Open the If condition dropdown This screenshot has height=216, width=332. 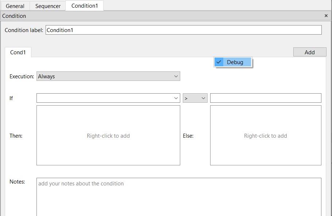108,98
